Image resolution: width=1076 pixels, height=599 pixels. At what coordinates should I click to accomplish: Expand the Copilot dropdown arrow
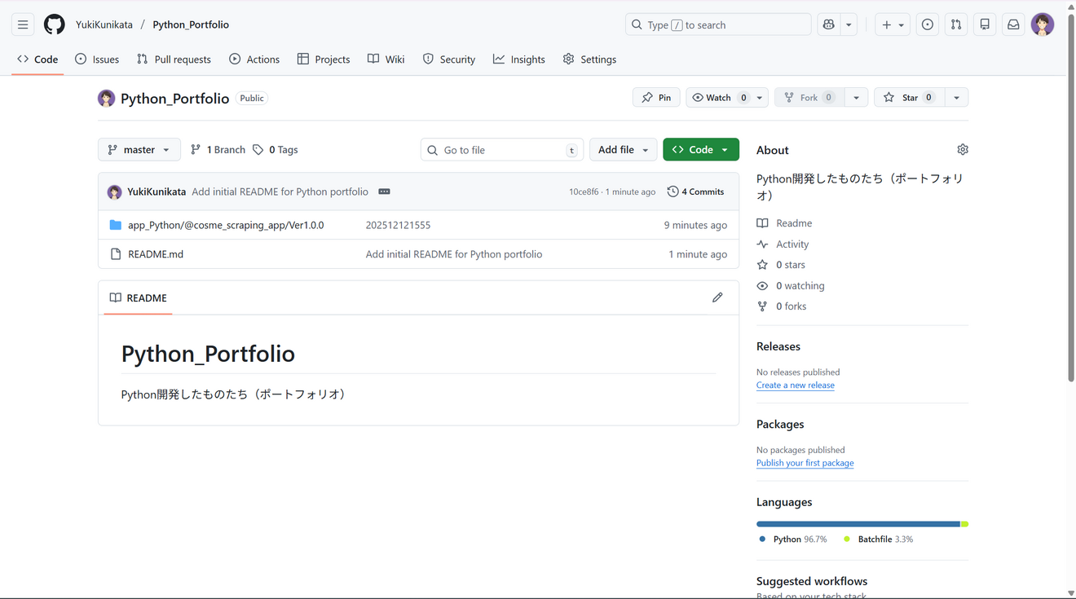(x=849, y=24)
